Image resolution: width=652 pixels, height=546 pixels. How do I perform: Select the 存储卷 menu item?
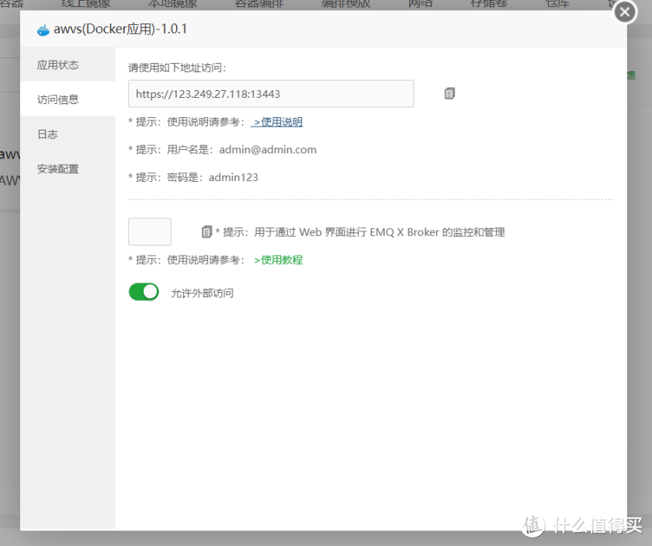point(489,2)
